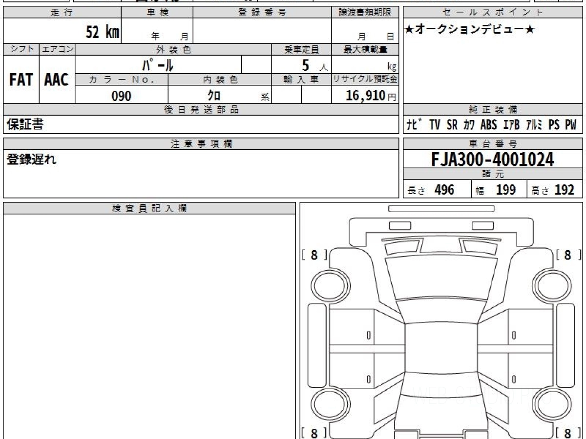Click the color number 090 cell
The height and width of the screenshot is (439, 586).
click(x=122, y=96)
